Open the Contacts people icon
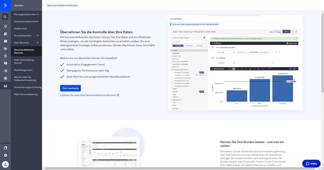Viewport: 324px width, 170px height. tap(5, 34)
